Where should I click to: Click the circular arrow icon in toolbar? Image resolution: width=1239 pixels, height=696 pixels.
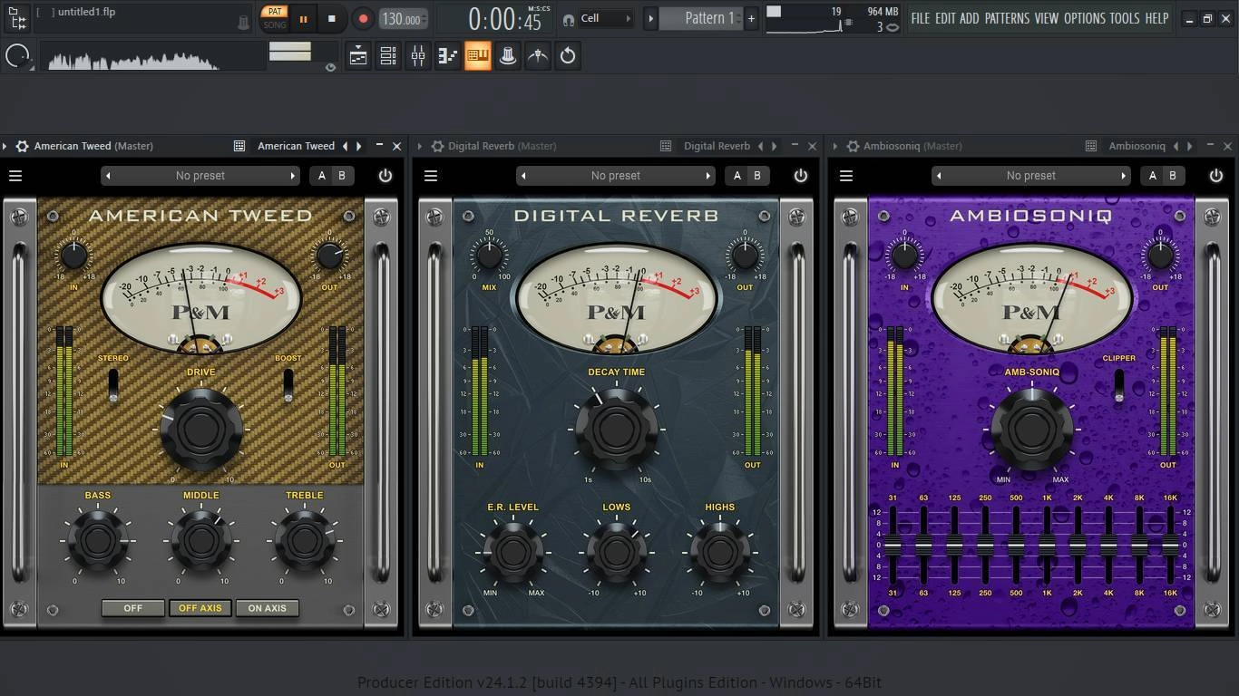click(x=568, y=56)
